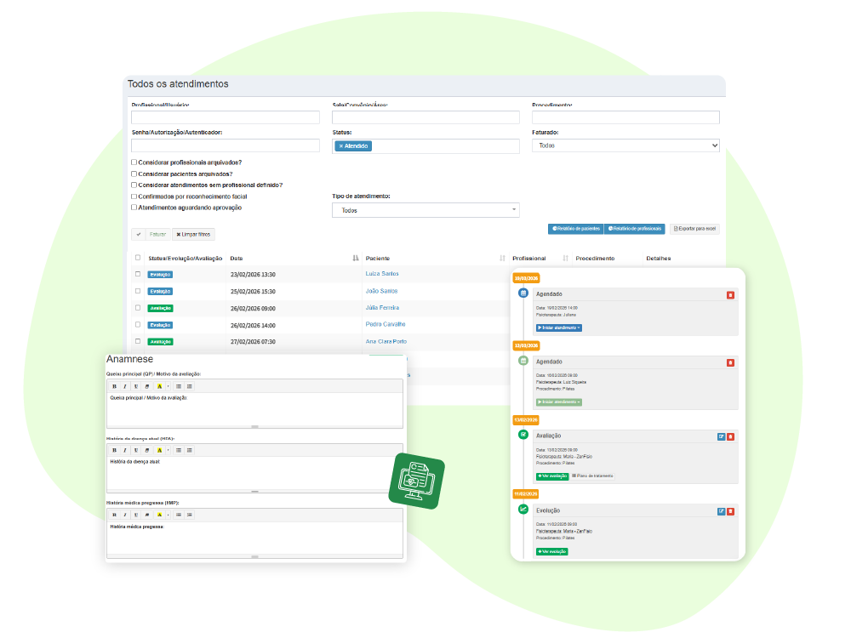This screenshot has width=851, height=638.
Task: Sort table by Paciente column arrows
Action: pyautogui.click(x=503, y=259)
